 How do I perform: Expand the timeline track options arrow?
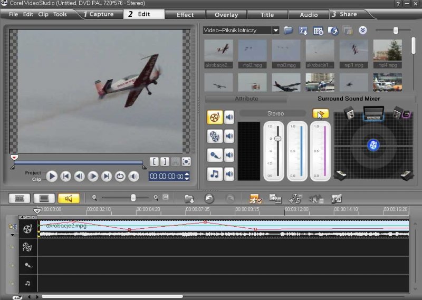click(x=13, y=235)
